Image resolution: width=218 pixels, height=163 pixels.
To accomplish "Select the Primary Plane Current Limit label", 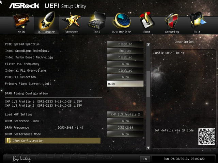I will click(28, 84).
